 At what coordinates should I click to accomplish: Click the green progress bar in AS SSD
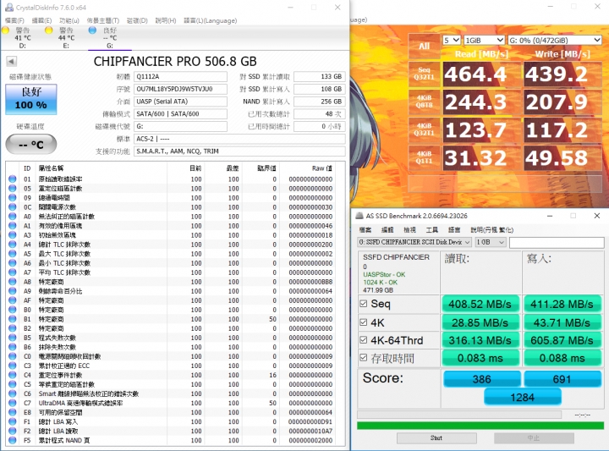480,426
